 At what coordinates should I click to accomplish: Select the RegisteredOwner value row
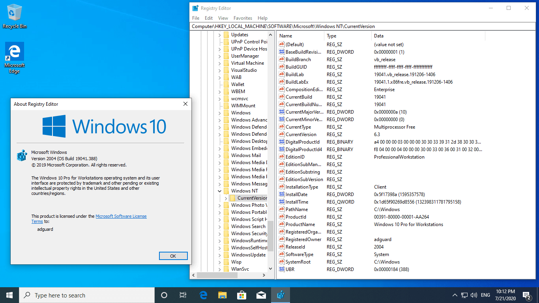coord(380,239)
